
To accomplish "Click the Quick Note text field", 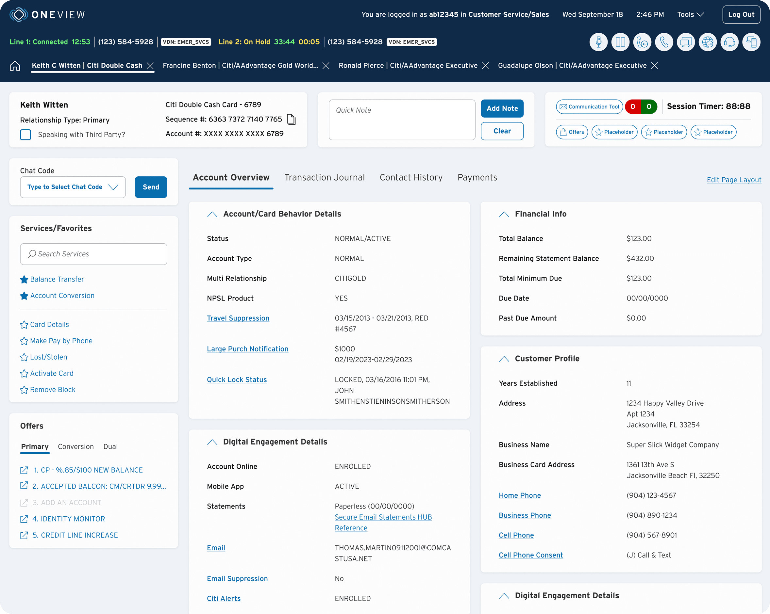I will pyautogui.click(x=402, y=120).
